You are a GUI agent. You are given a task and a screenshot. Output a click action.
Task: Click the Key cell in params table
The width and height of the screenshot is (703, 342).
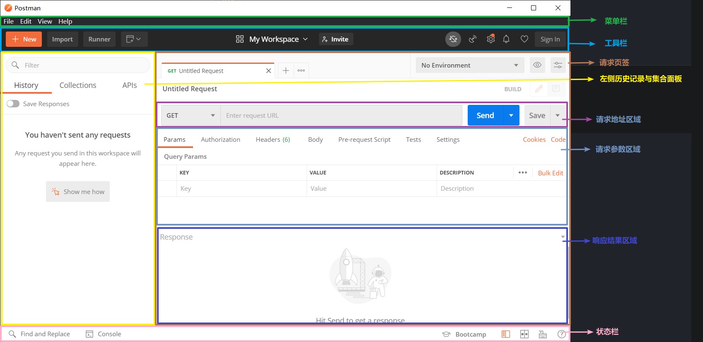242,189
